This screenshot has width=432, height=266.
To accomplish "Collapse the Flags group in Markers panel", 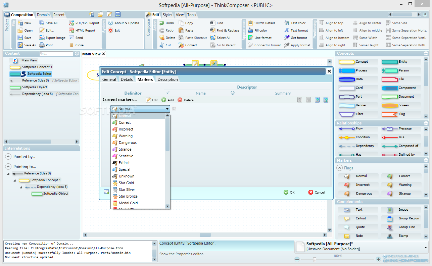I will click(339, 168).
